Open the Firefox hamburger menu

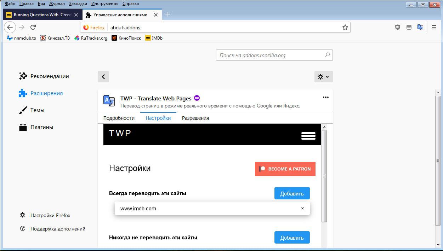coord(434,27)
